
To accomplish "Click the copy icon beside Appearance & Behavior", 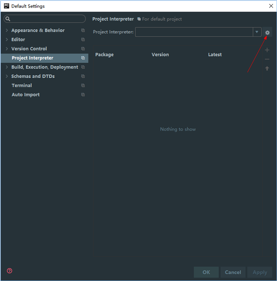I will pyautogui.click(x=83, y=31).
